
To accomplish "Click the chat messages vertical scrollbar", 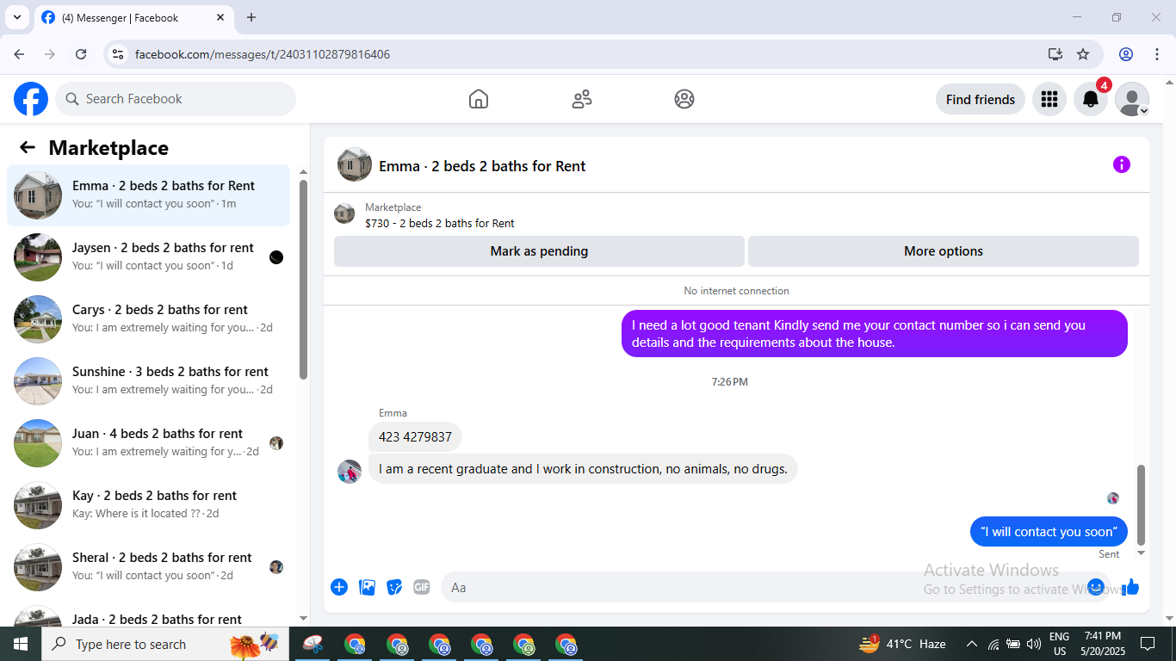I will [x=1142, y=504].
